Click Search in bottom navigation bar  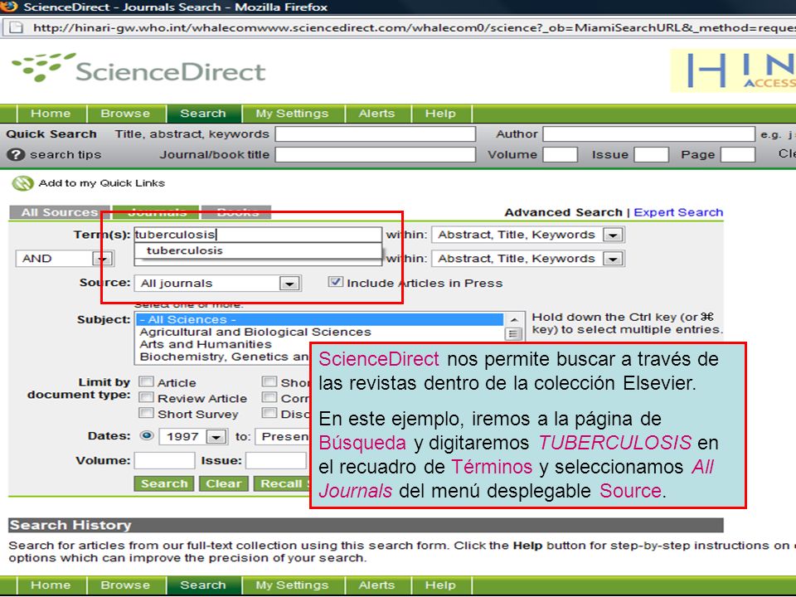(203, 585)
